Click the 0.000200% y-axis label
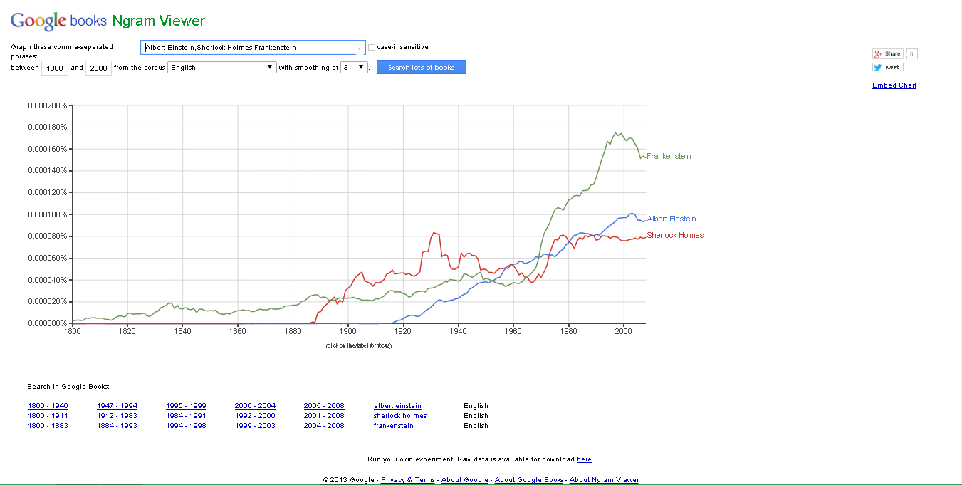 (x=47, y=105)
